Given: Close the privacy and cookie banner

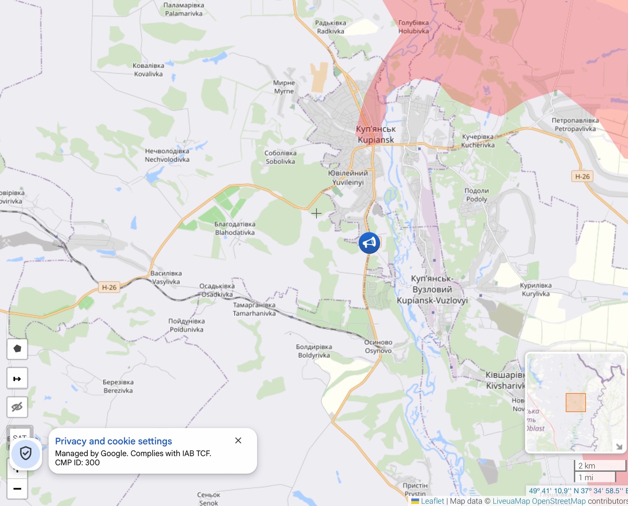Looking at the screenshot, I should tap(238, 440).
